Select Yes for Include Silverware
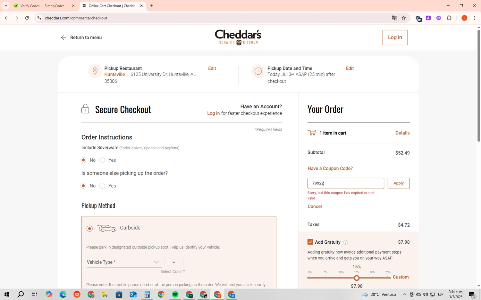Image resolution: width=481 pixels, height=300 pixels. tap(102, 160)
